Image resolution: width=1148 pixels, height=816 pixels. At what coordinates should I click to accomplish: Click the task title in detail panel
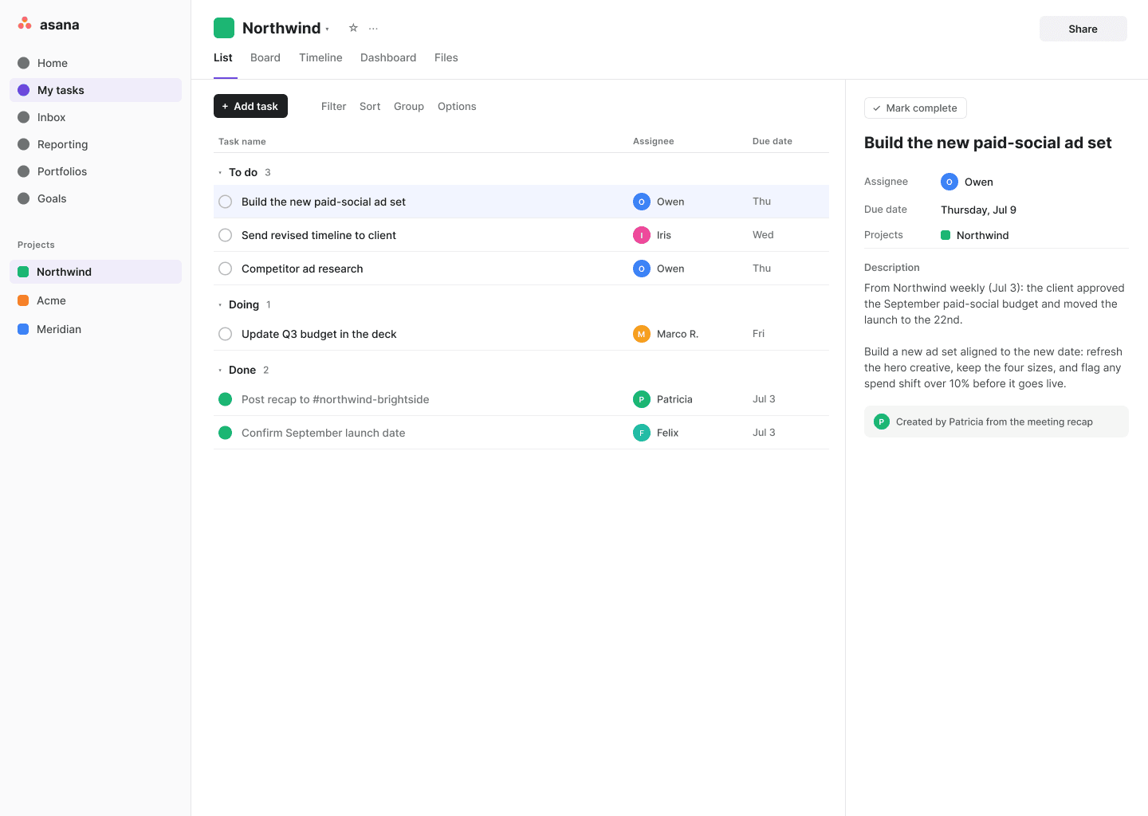(x=988, y=143)
